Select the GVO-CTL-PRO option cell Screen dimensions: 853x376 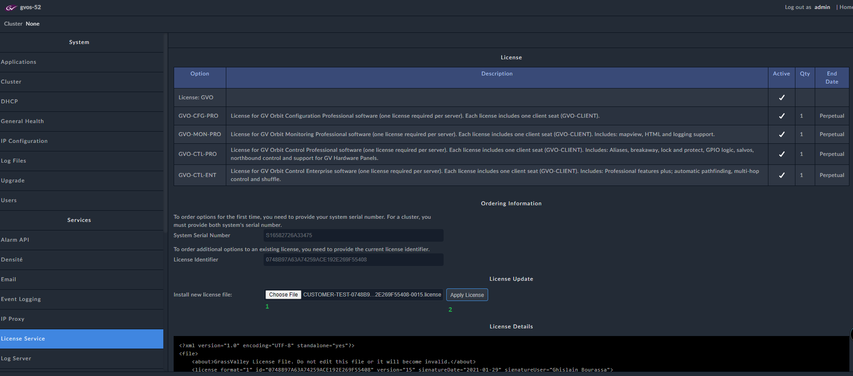click(200, 154)
